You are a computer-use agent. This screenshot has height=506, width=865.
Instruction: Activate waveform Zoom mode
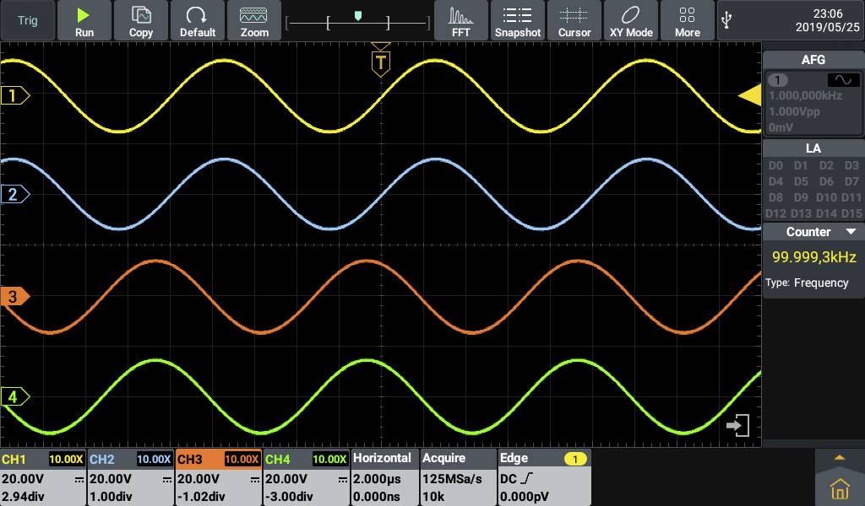click(253, 20)
